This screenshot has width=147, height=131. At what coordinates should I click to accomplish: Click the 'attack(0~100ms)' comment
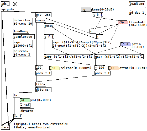[133, 68]
